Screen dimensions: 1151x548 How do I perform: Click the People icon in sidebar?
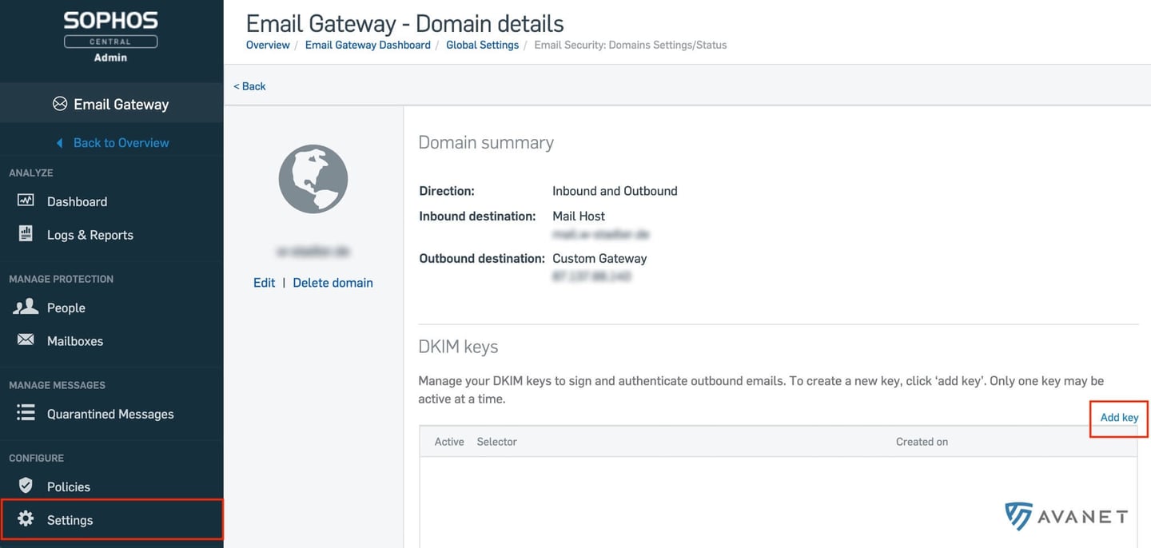pyautogui.click(x=26, y=307)
